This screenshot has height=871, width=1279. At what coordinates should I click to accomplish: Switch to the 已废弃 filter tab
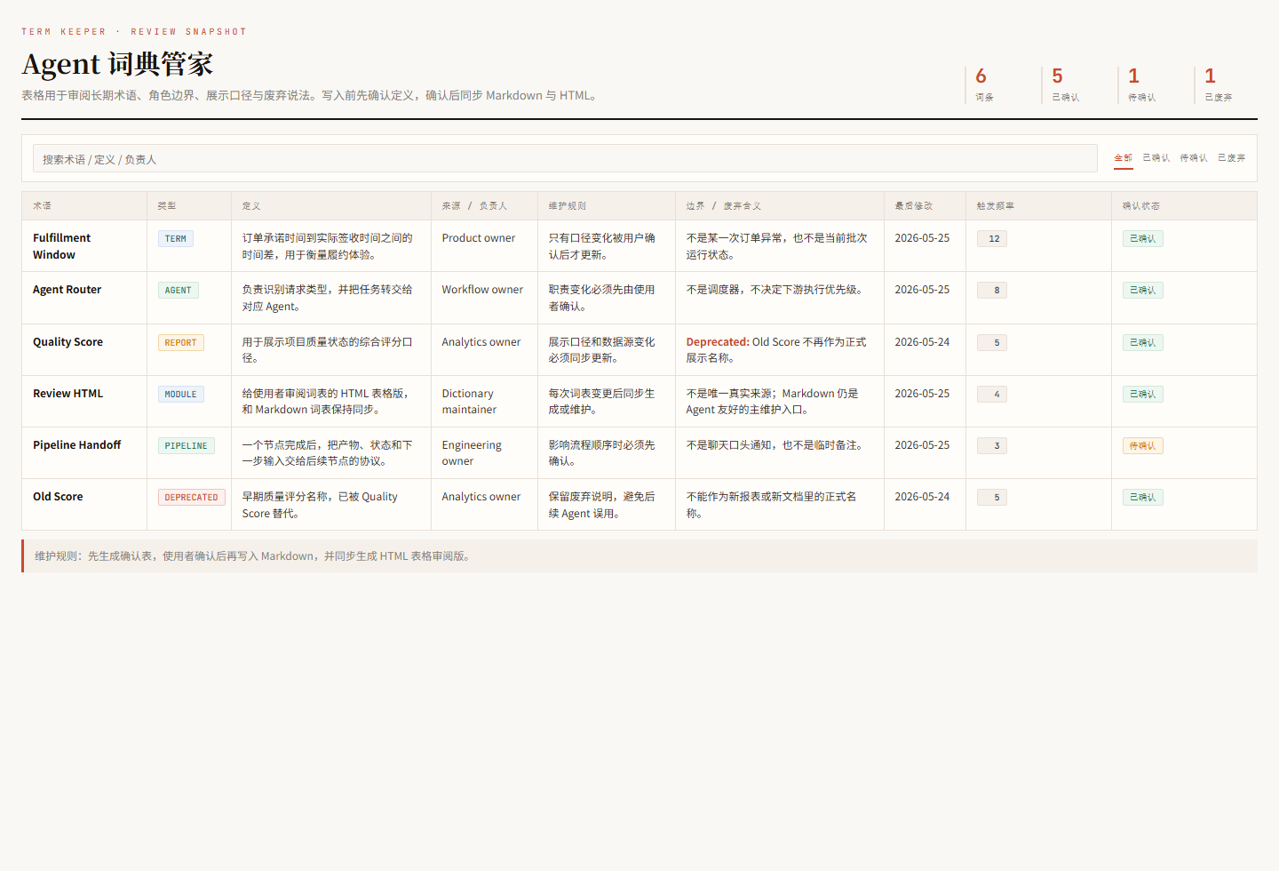[x=1231, y=158]
